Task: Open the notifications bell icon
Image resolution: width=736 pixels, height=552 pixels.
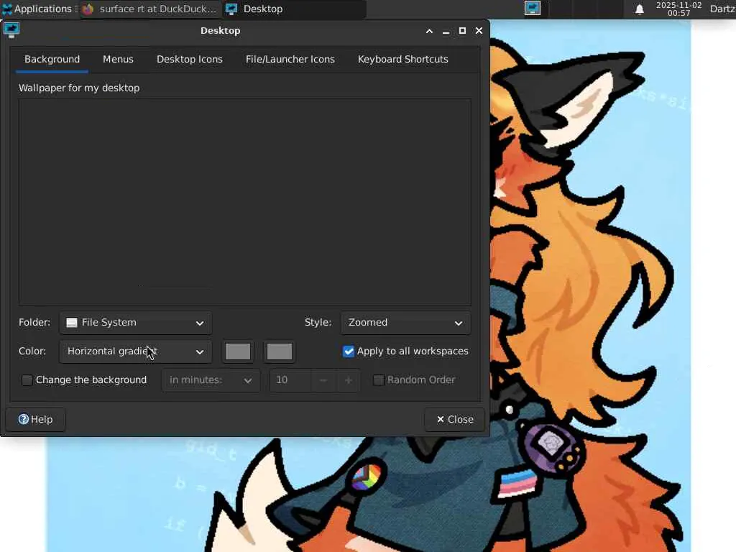Action: [x=639, y=9]
